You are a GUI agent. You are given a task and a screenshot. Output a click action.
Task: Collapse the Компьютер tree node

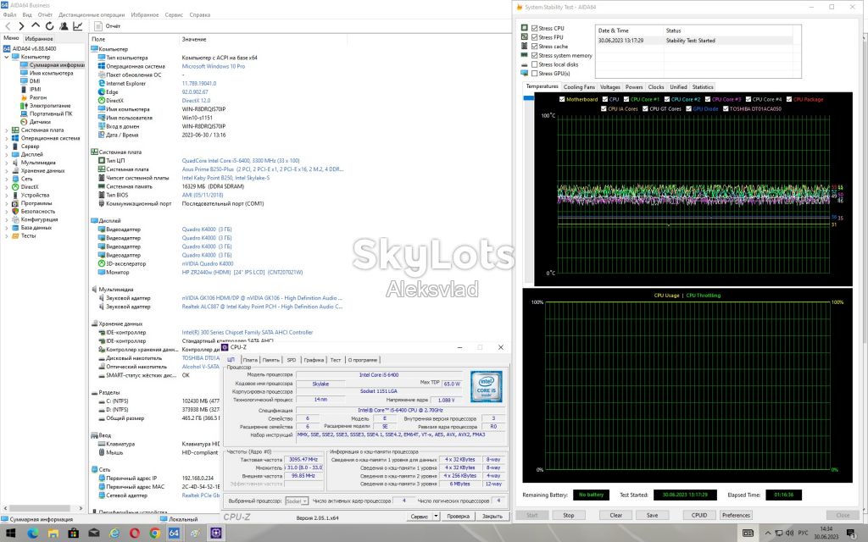pos(6,57)
